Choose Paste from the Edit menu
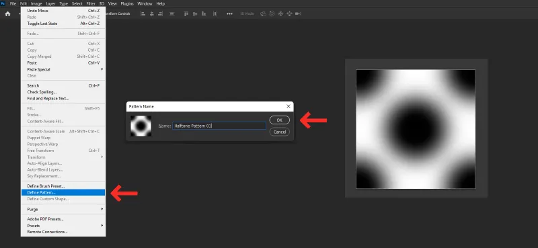538x248 pixels. pos(63,63)
